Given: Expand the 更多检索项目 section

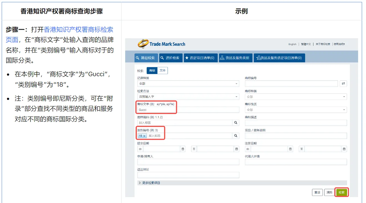Looking at the screenshot, I should (242, 183).
